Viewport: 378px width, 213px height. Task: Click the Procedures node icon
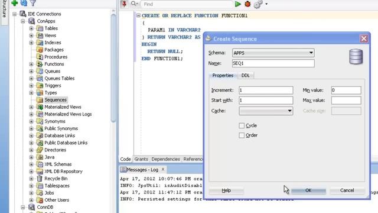40,57
